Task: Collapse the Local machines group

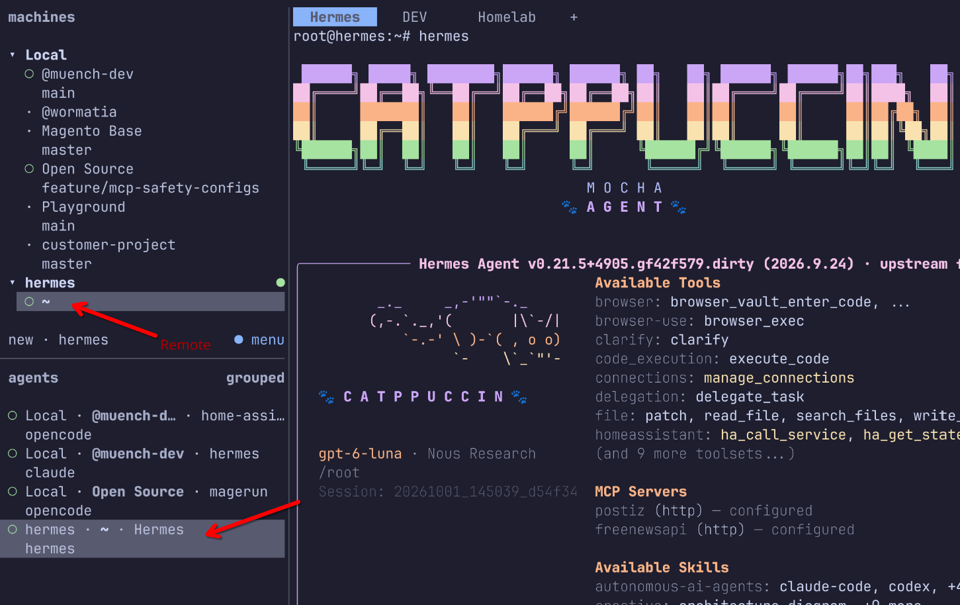Action: pyautogui.click(x=13, y=55)
